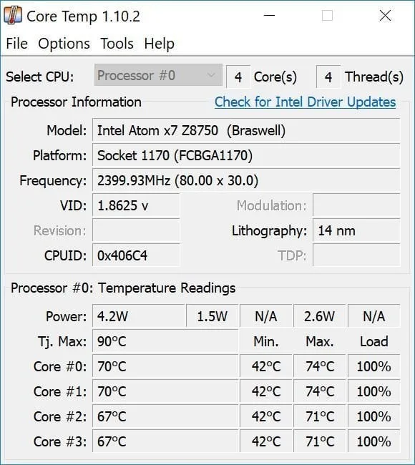415x465 pixels.
Task: Click the CPUID value 0x406C4
Action: pyautogui.click(x=136, y=255)
